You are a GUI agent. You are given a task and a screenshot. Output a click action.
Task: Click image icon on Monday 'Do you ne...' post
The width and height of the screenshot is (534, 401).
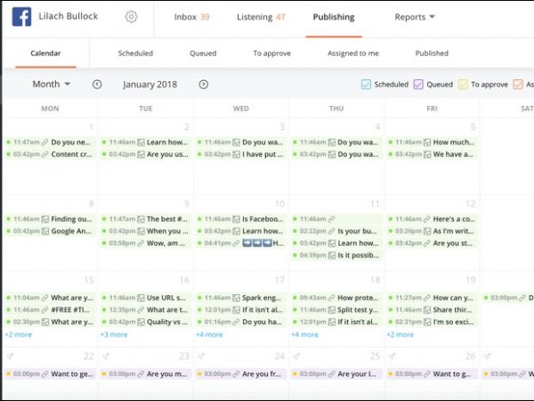[45, 142]
